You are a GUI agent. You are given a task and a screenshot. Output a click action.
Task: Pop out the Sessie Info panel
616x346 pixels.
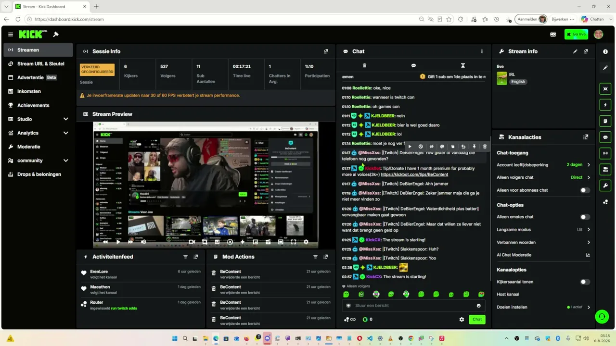(326, 51)
